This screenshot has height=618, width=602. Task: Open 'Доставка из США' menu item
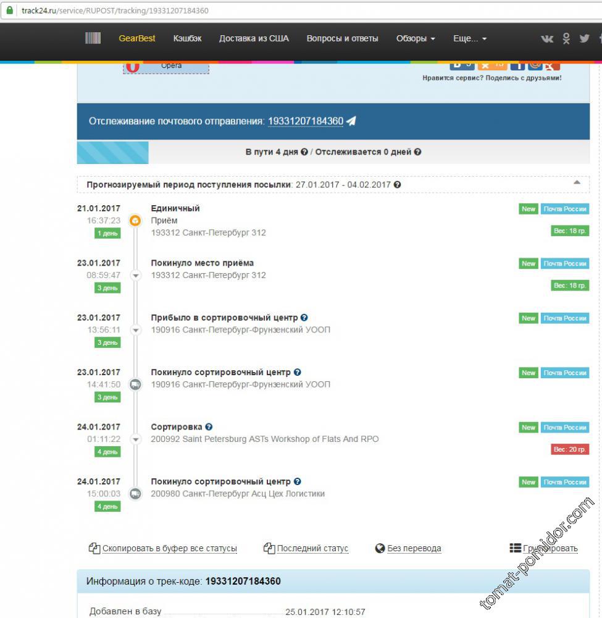tap(254, 38)
